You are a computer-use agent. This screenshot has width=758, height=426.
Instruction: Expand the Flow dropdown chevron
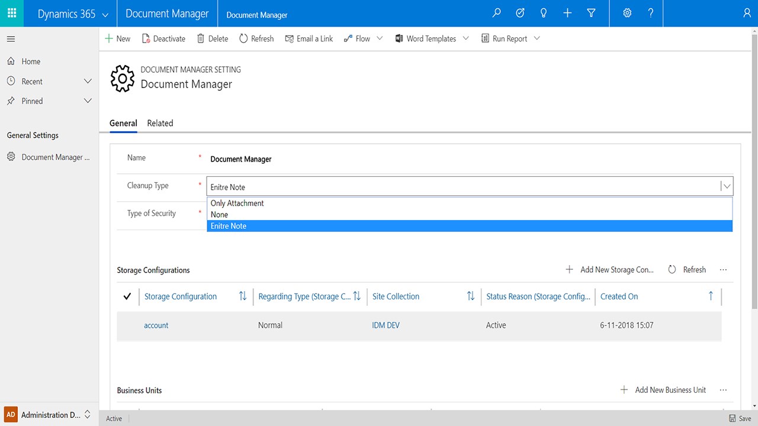pyautogui.click(x=380, y=38)
